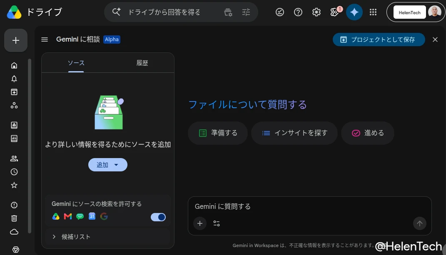Viewport: 446px width, 255px height.
Task: Open the Help question mark icon
Action: point(298,12)
